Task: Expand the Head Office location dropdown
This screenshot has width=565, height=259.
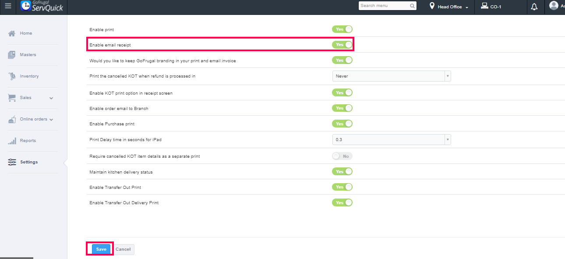Action: pos(449,7)
